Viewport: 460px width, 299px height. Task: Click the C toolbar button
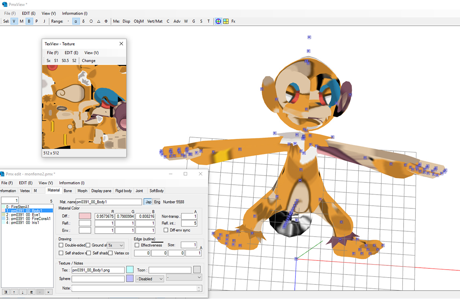(x=168, y=21)
